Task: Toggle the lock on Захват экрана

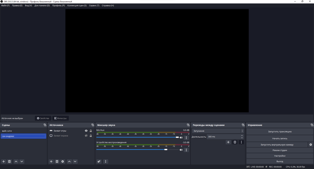Action: coord(91,136)
